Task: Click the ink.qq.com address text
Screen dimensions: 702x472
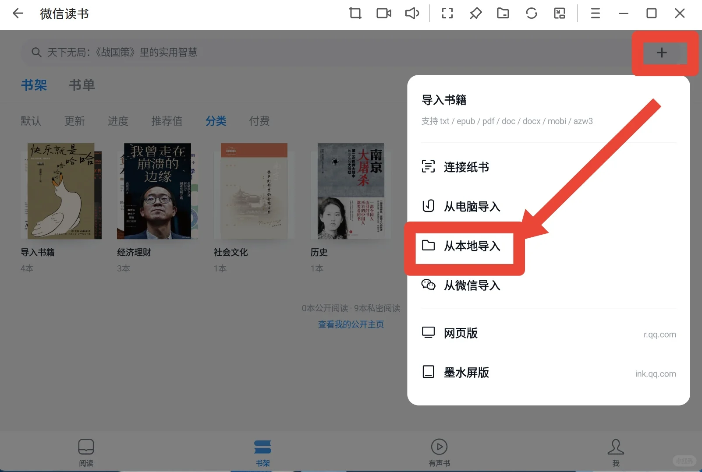Action: click(x=656, y=374)
